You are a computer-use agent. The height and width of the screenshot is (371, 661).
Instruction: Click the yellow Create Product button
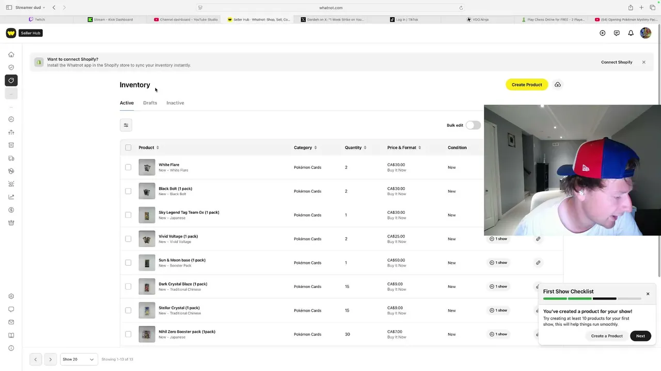click(527, 85)
